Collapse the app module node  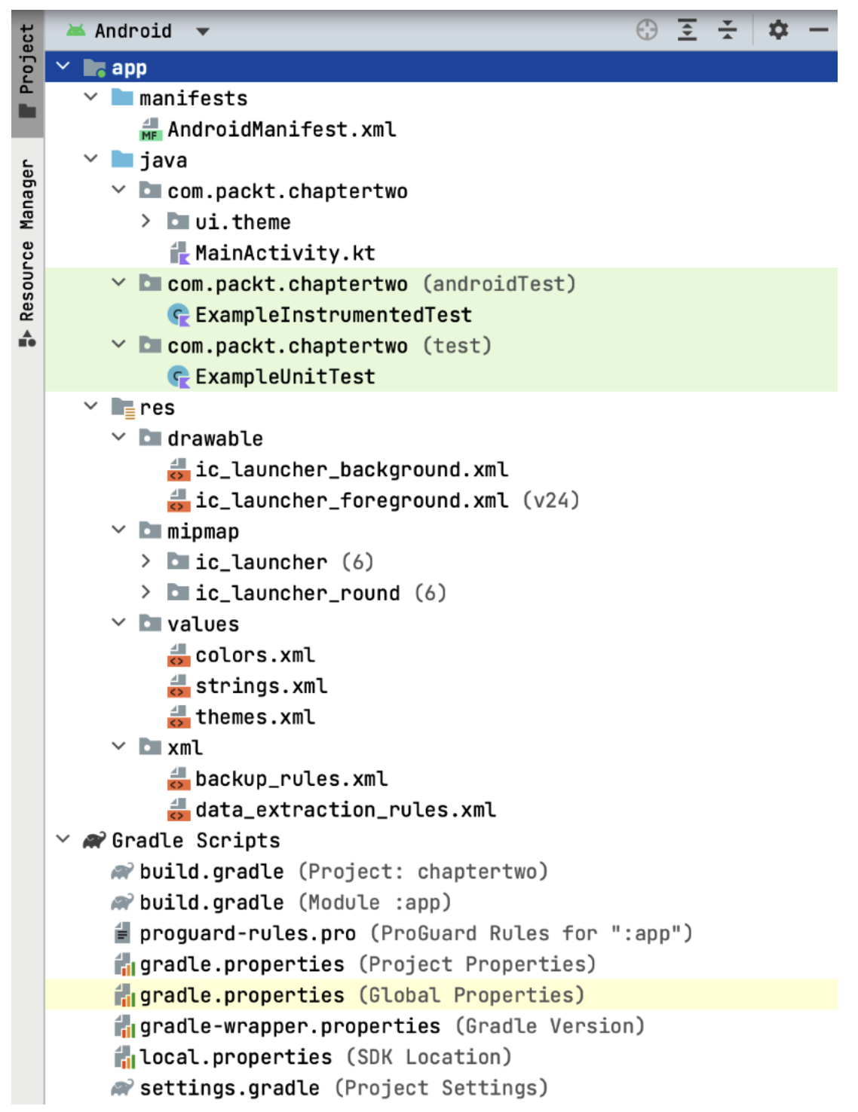click(63, 66)
